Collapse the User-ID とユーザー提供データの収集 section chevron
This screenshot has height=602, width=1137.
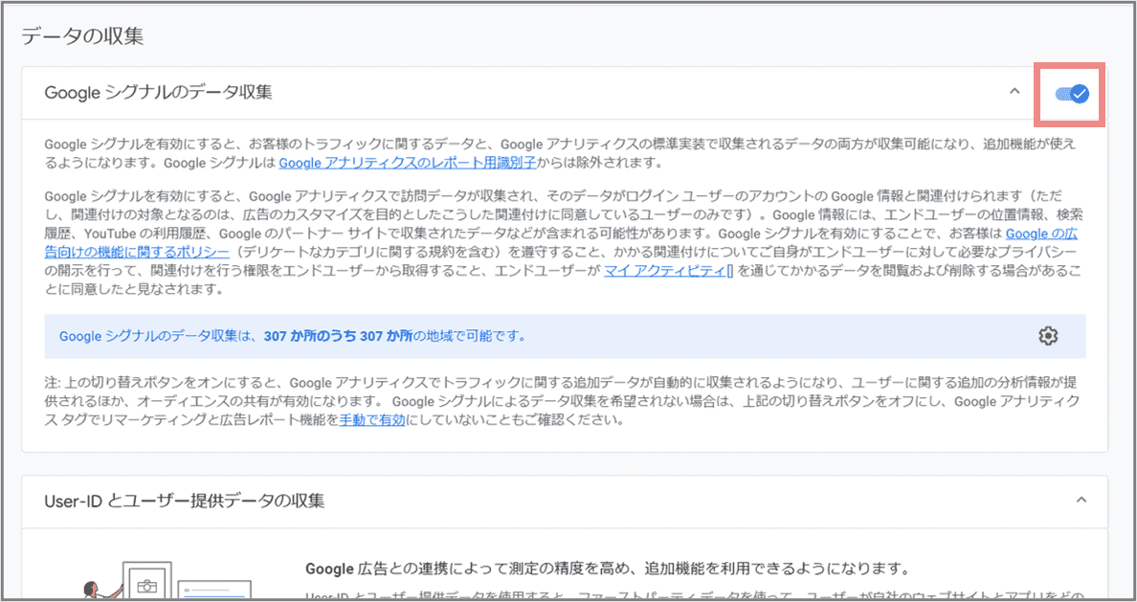point(1081,500)
